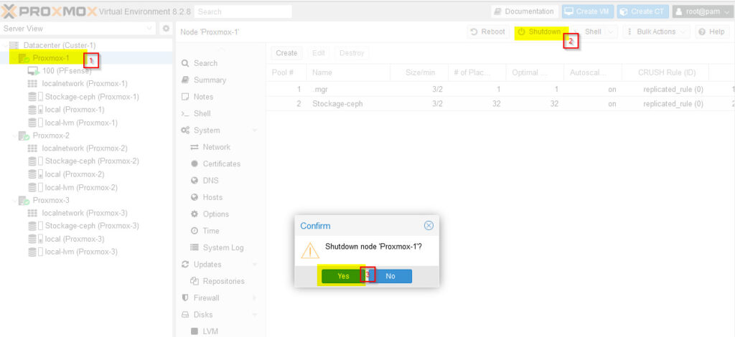Click the DNS globe icon
Viewport: 735px width, 337px height.
coord(195,181)
